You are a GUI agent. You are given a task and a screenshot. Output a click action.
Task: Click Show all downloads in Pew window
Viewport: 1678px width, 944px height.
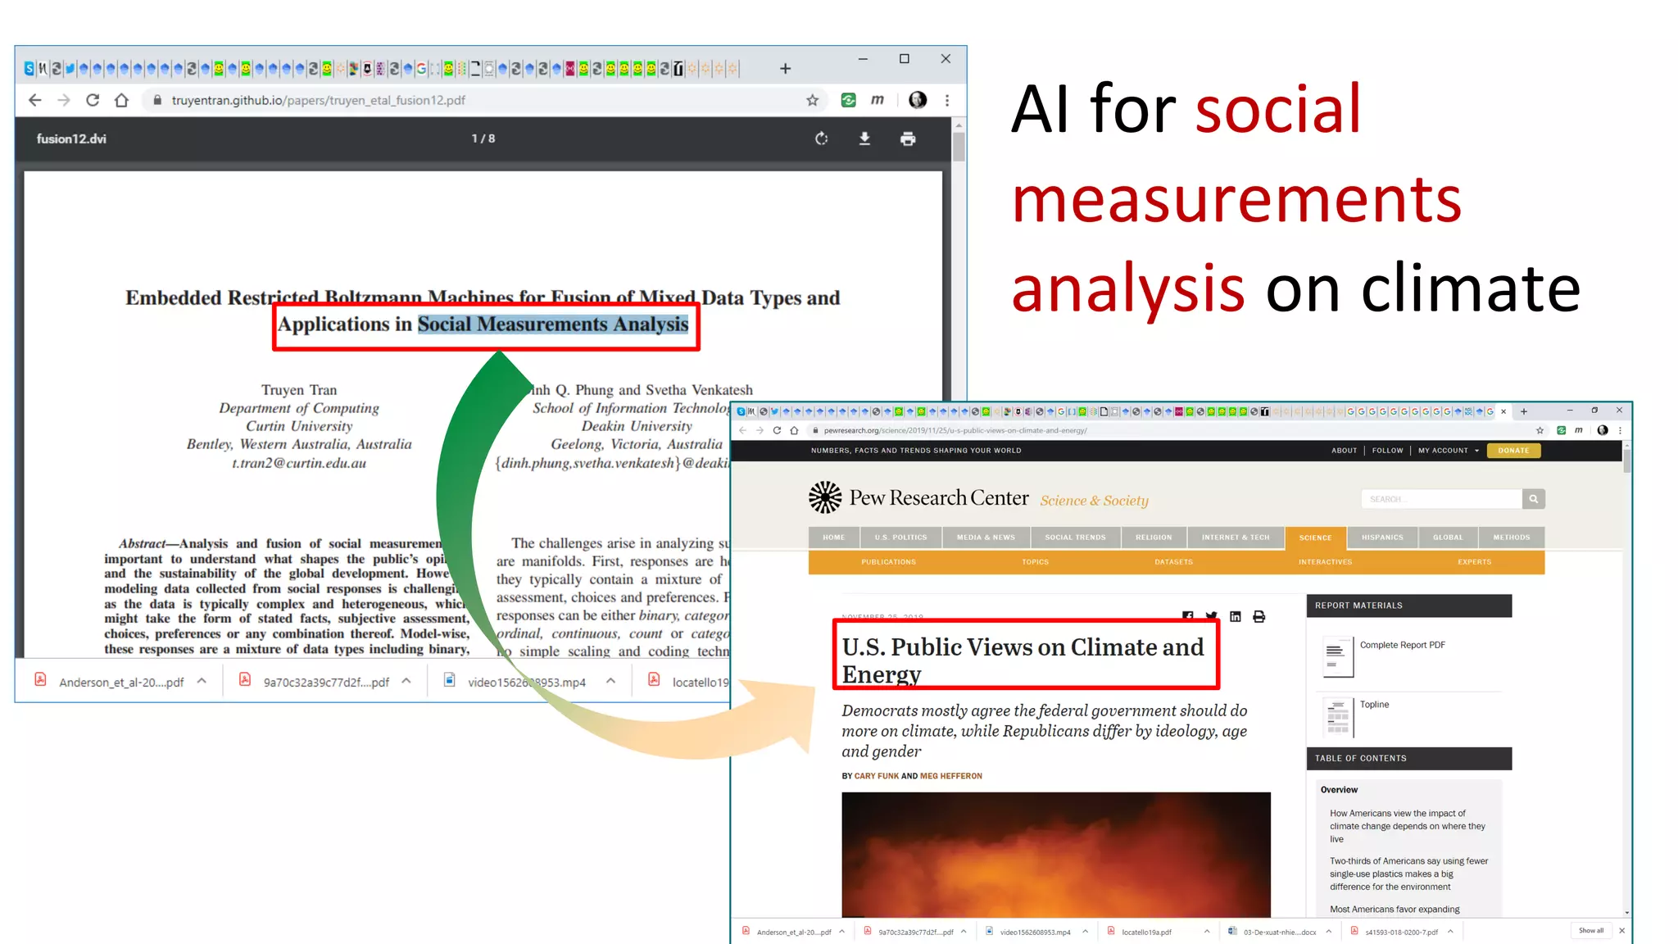click(1591, 931)
